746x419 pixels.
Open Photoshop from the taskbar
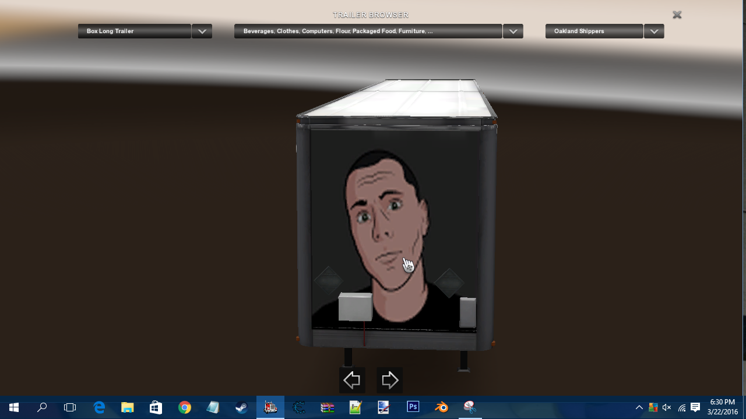click(413, 407)
